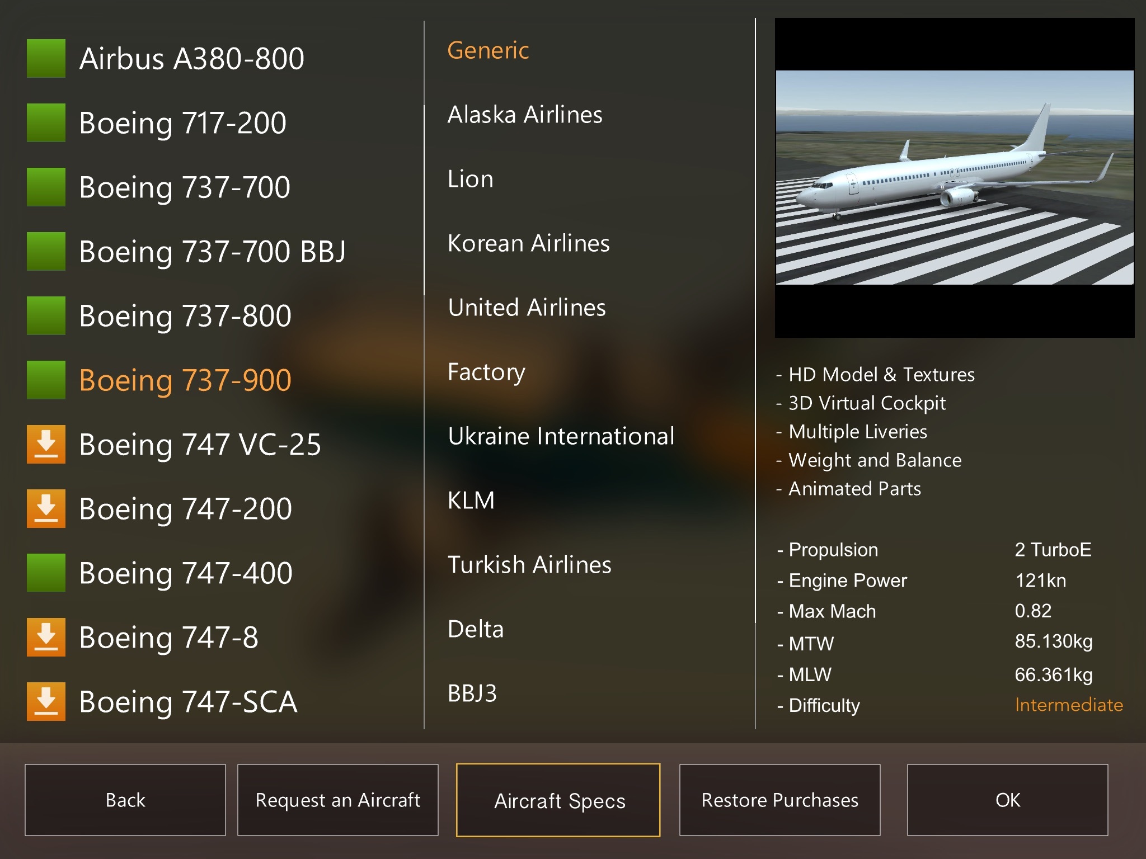This screenshot has width=1146, height=859.
Task: Click green square beside Boeing 747-400
Action: 46,573
